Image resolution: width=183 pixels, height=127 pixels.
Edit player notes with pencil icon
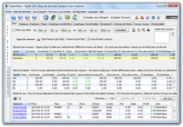(173, 34)
